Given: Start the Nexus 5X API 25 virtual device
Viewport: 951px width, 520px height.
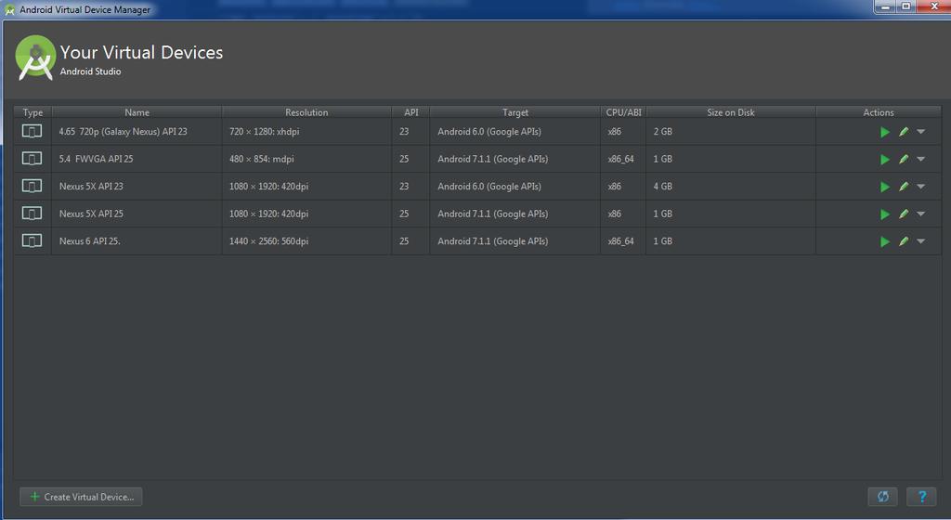Looking at the screenshot, I should click(x=885, y=214).
